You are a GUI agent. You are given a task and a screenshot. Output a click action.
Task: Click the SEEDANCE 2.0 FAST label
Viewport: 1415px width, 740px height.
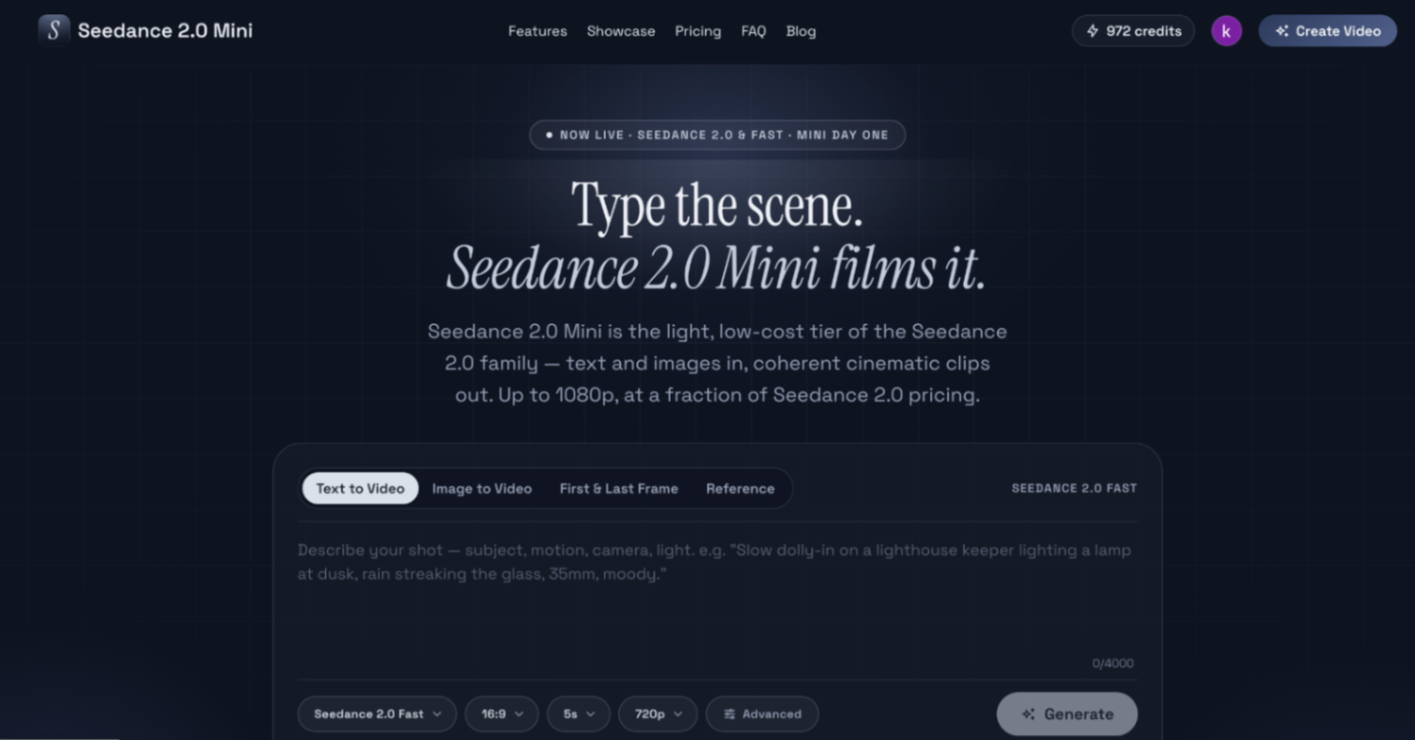click(x=1074, y=488)
